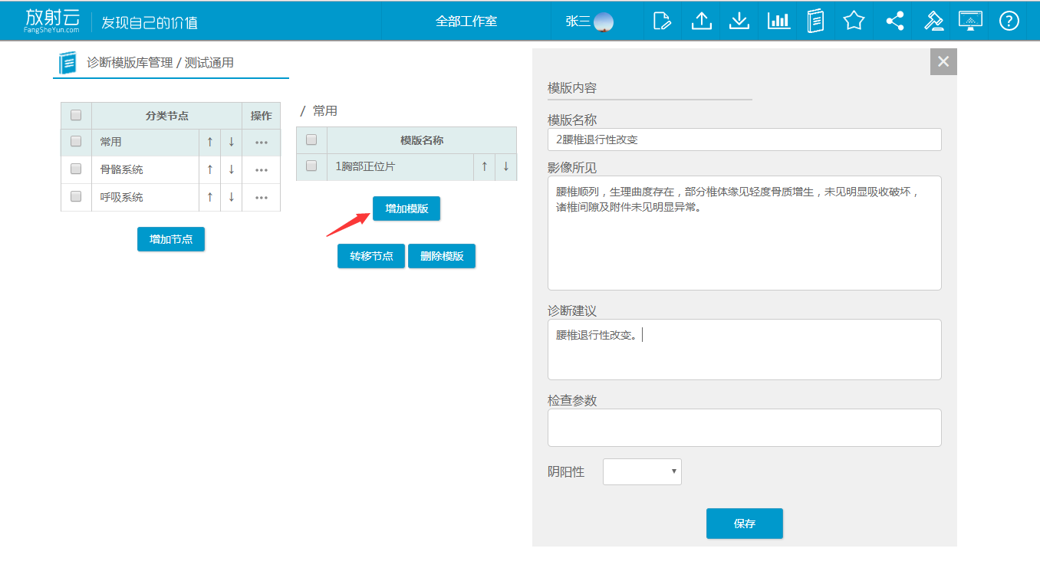Open the template library book icon
This screenshot has width=1040, height=568.
point(815,21)
